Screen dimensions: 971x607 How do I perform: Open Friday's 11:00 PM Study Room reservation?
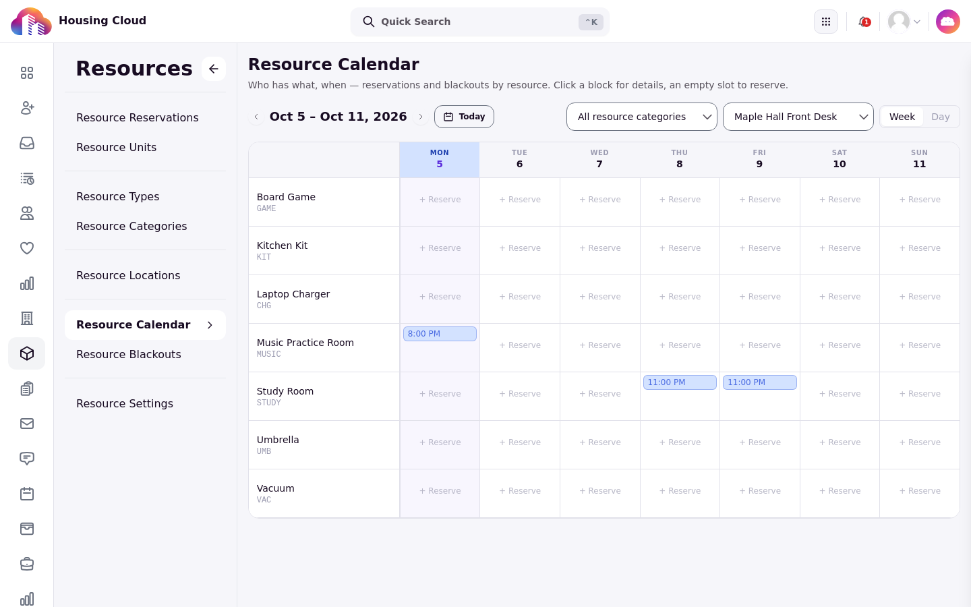[760, 382]
